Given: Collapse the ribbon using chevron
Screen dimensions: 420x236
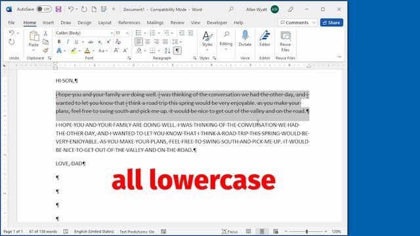Looking at the screenshot, I should (339, 57).
